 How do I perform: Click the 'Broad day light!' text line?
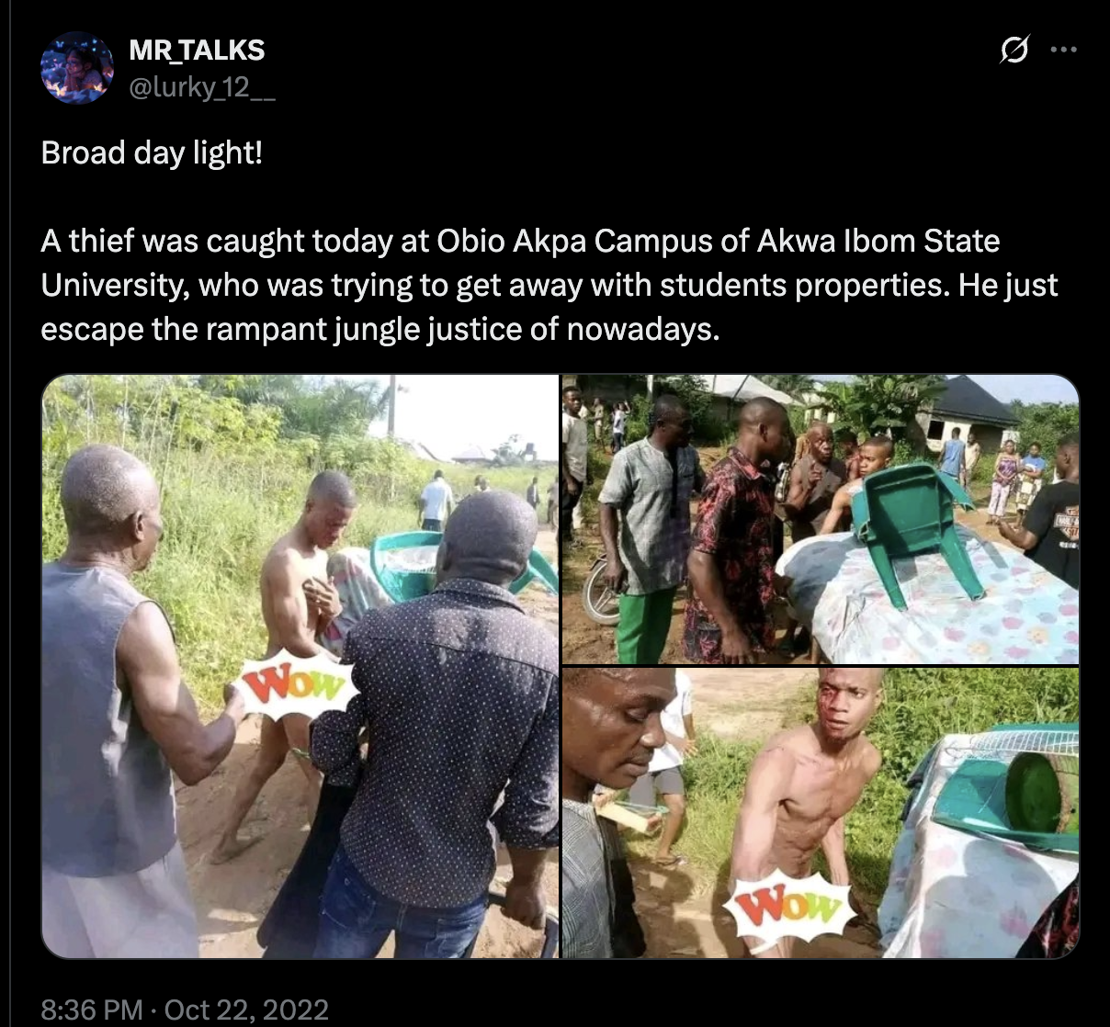pos(152,152)
